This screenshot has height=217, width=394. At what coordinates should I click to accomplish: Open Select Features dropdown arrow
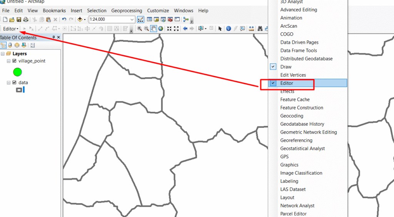206,28
